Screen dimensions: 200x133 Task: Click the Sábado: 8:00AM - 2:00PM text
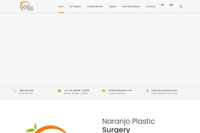(x=76, y=93)
